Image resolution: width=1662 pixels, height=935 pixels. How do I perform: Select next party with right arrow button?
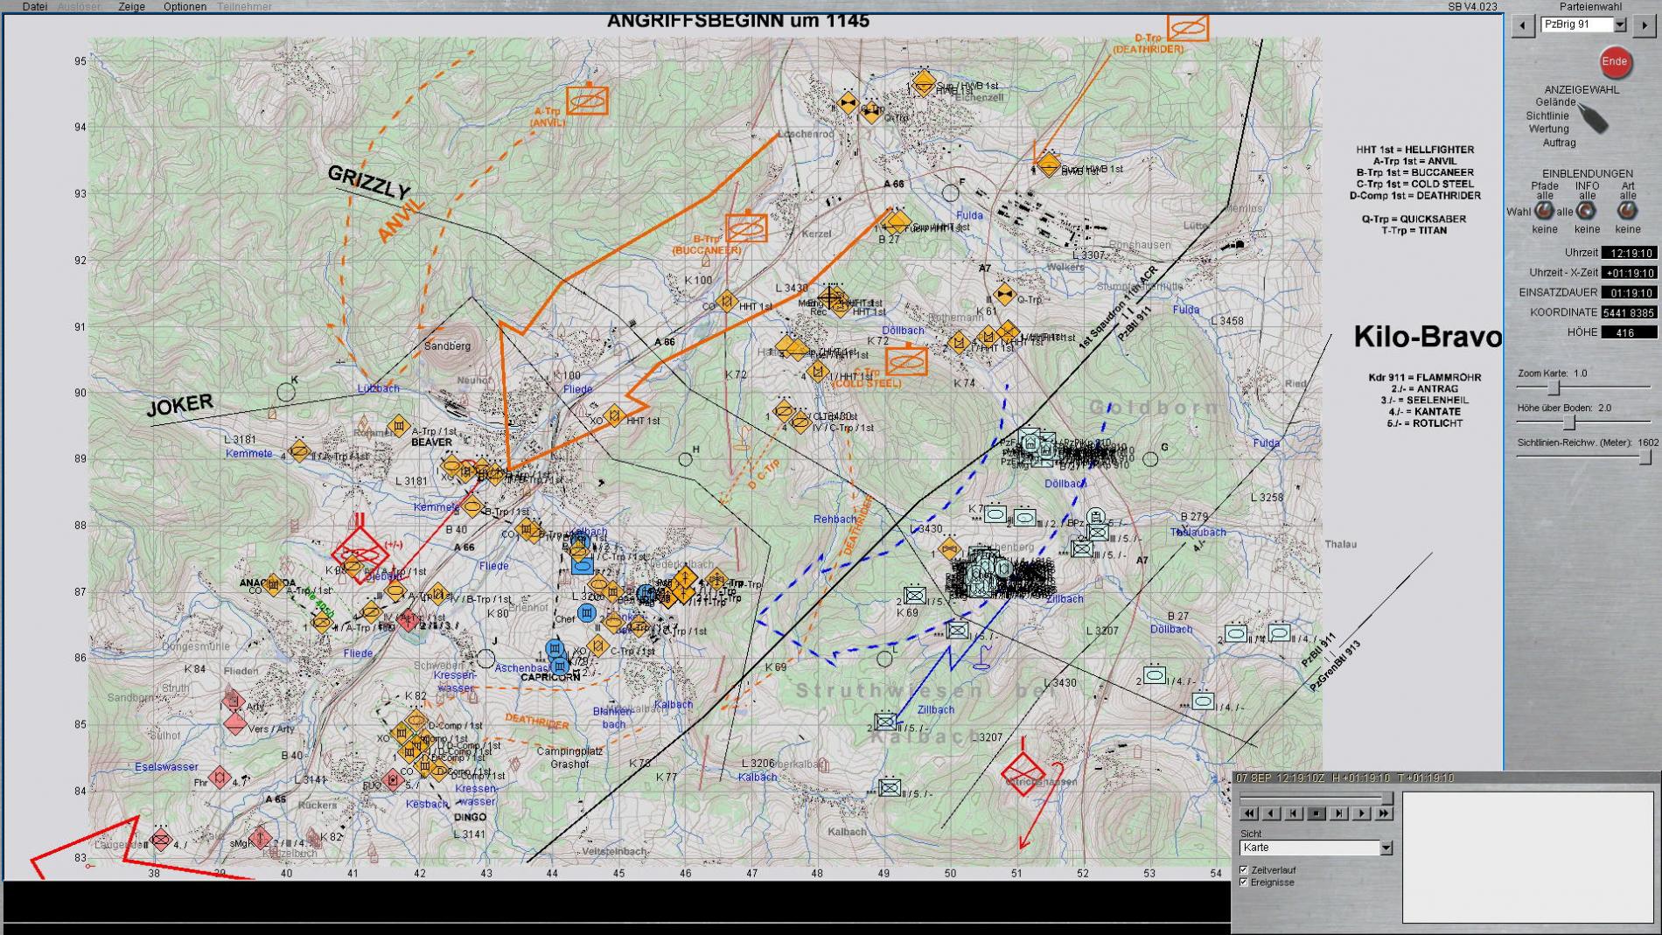coord(1645,25)
